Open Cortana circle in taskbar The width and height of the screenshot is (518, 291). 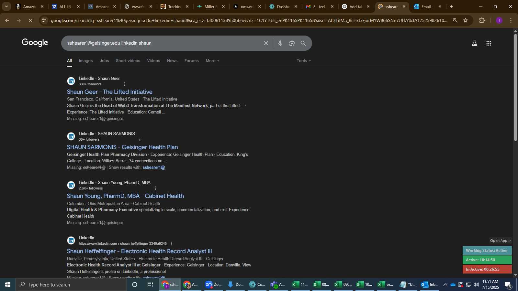coord(135,285)
